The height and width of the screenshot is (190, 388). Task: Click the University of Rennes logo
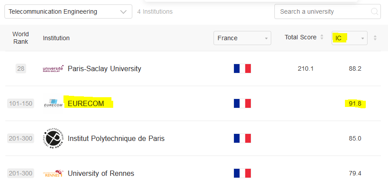point(53,173)
